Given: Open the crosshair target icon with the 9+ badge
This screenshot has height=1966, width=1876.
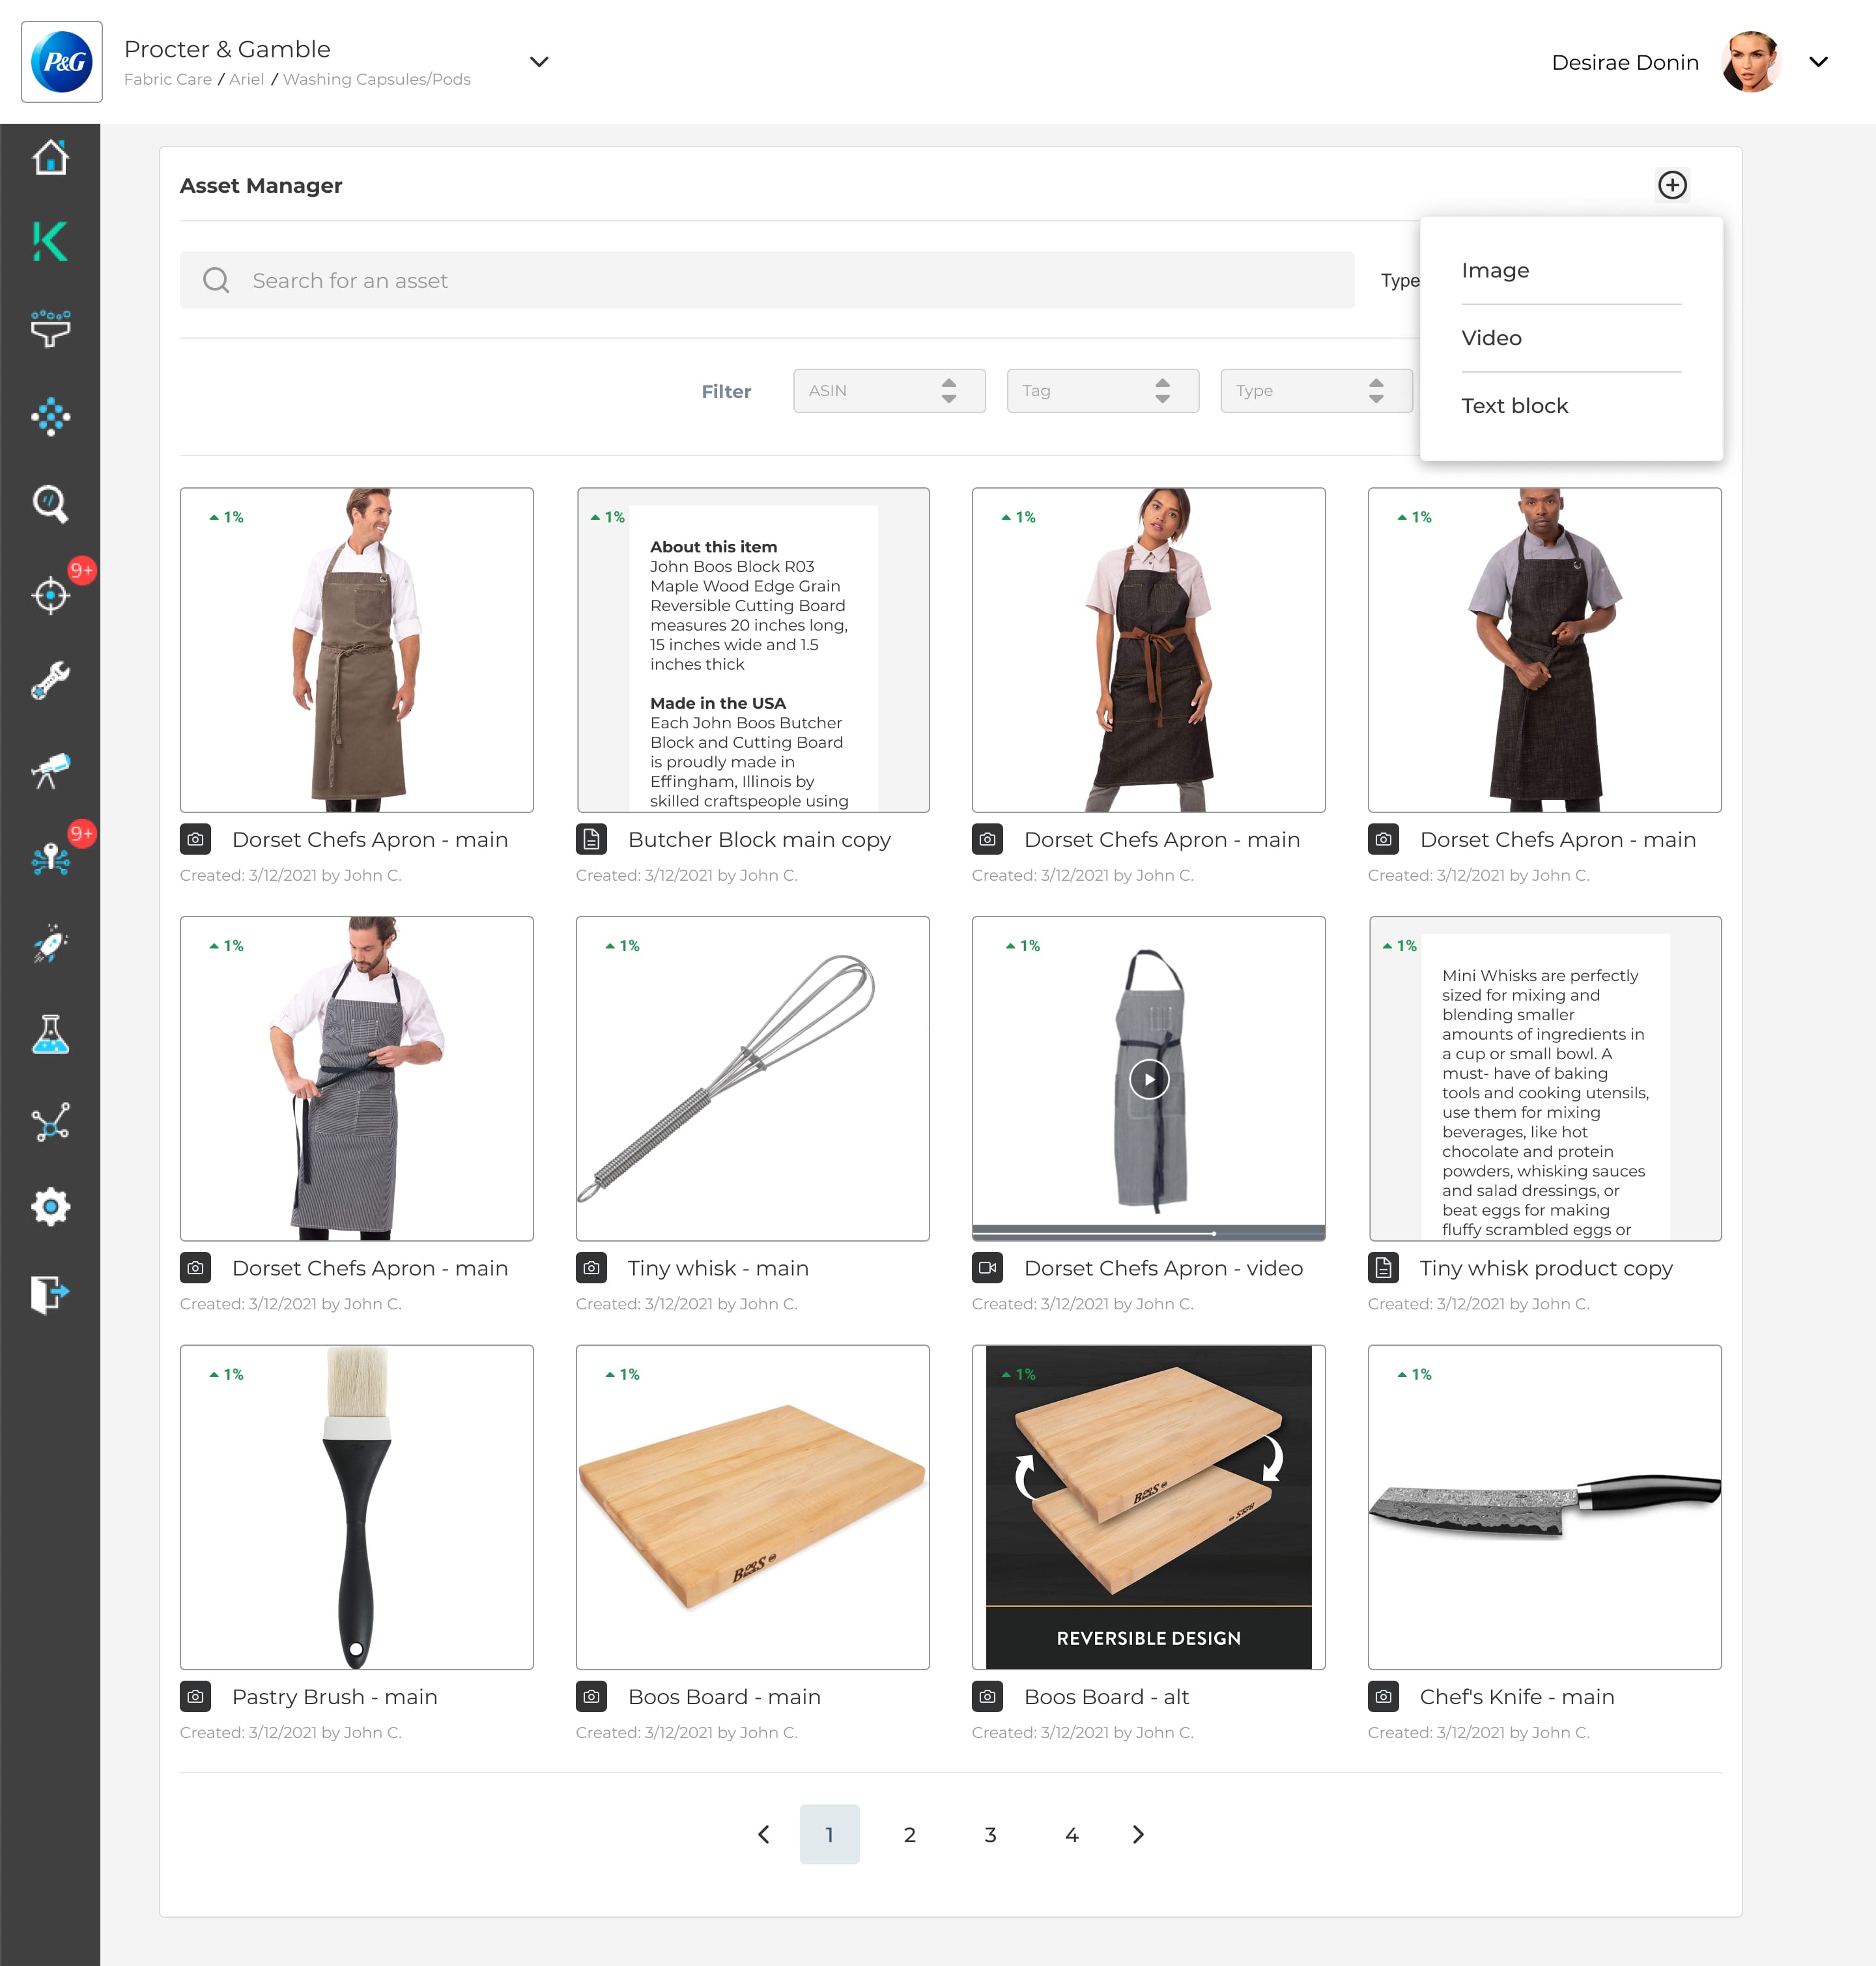Looking at the screenshot, I should [x=50, y=595].
